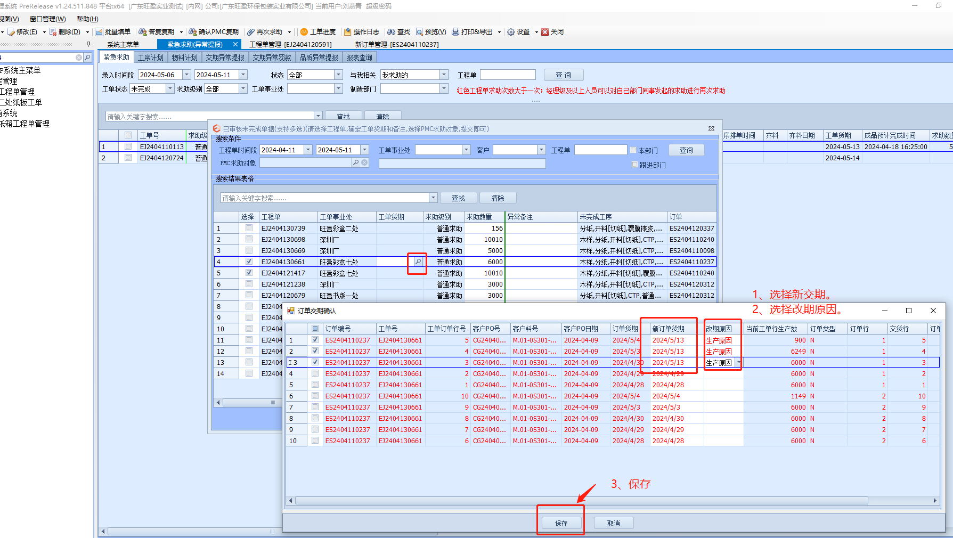
Task: Open the dropdown arrow next to 打印&导出
Action: pyautogui.click(x=499, y=32)
